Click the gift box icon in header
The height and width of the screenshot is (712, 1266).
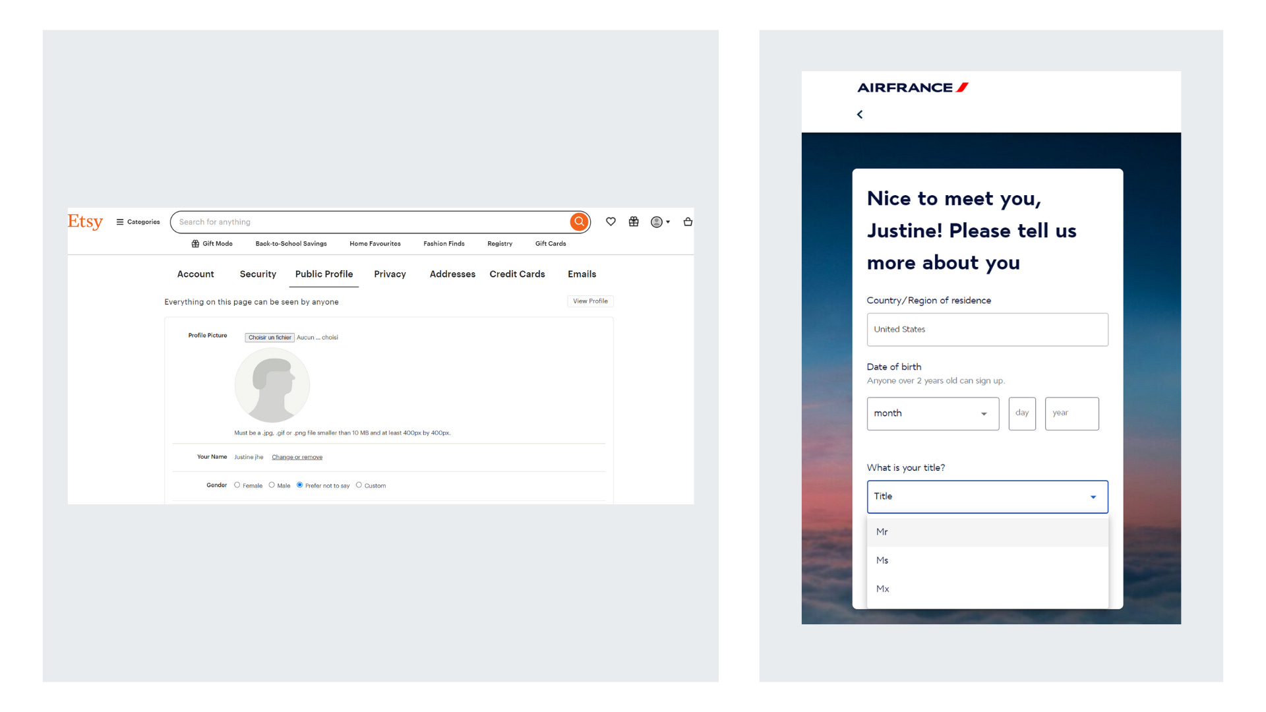coord(634,222)
